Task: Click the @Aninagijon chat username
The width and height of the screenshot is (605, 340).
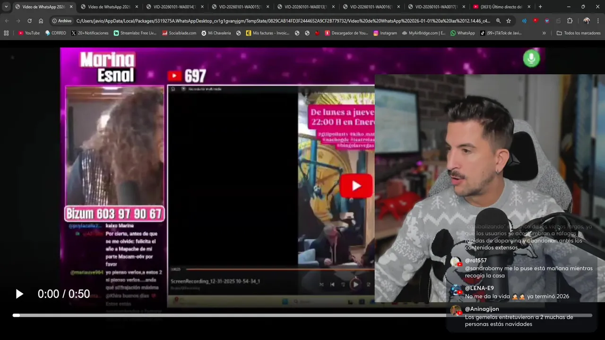Action: click(x=482, y=309)
